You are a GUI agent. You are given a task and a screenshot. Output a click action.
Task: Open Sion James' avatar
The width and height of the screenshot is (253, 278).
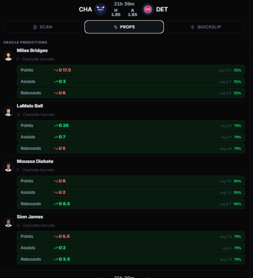[x=8, y=222]
